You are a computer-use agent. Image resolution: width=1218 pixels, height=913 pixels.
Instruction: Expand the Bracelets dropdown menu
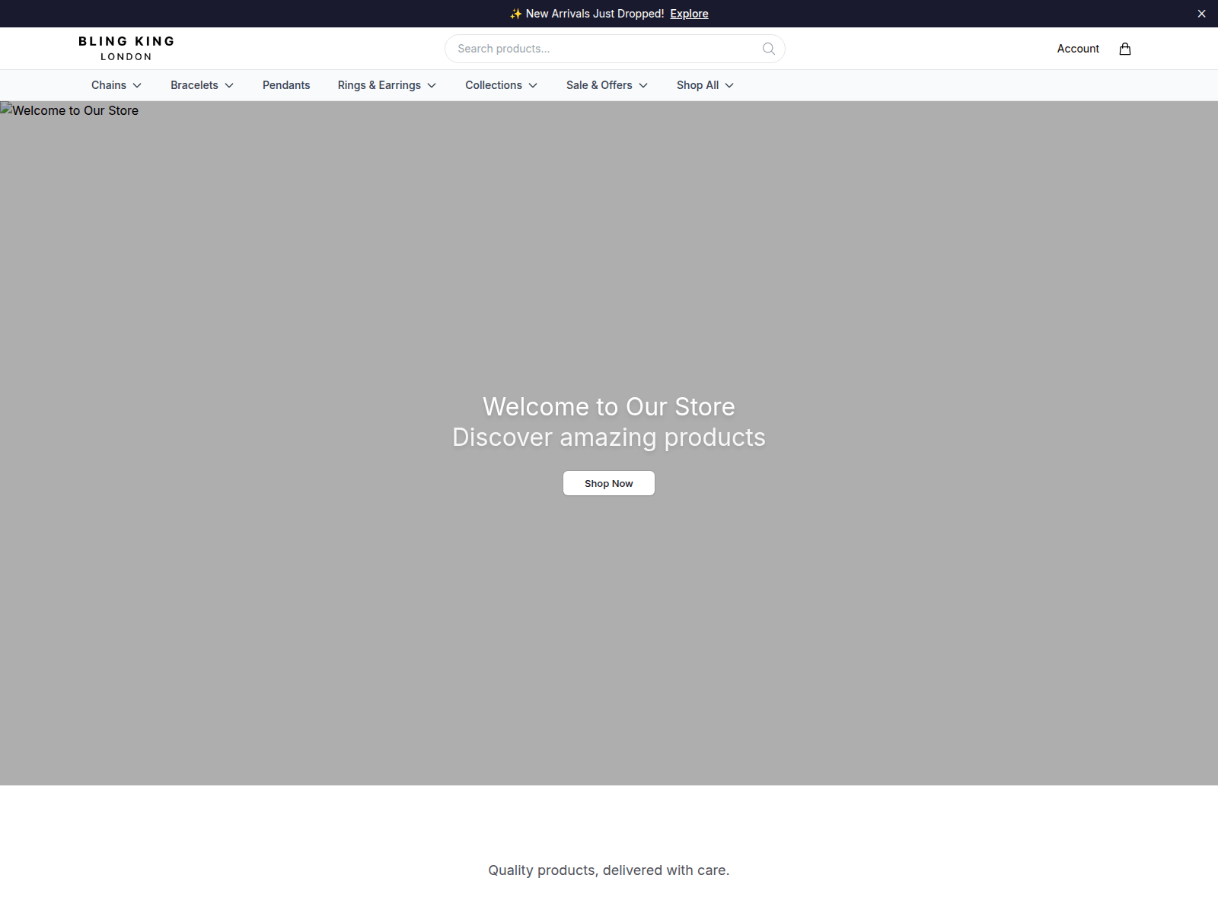(x=202, y=85)
